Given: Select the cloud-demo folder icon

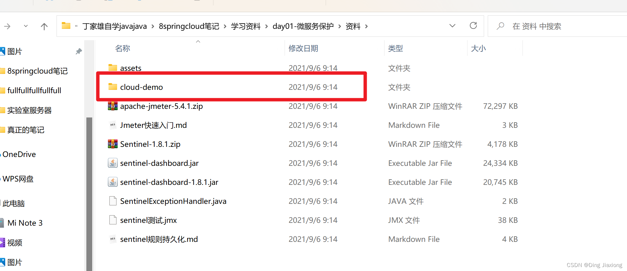Looking at the screenshot, I should click(113, 87).
